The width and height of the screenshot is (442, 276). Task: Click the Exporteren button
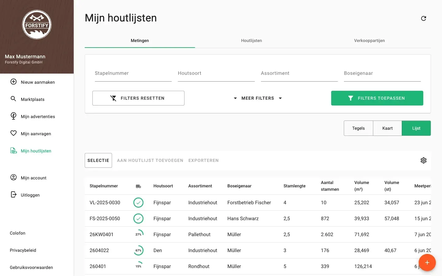click(204, 160)
